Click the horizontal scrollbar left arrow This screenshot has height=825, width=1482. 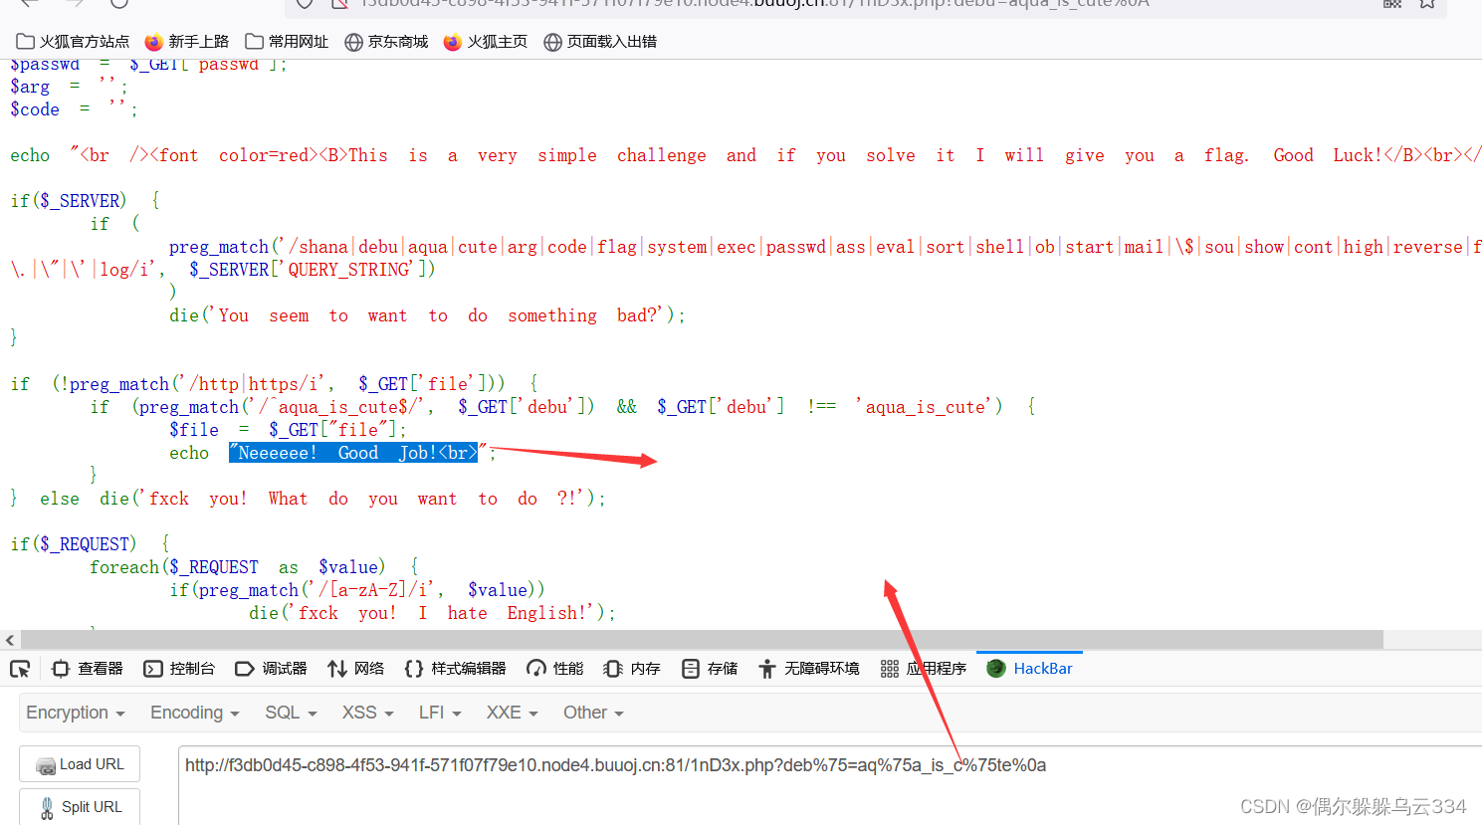click(10, 640)
